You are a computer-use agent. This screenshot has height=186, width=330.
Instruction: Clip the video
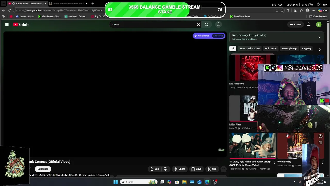(212, 169)
